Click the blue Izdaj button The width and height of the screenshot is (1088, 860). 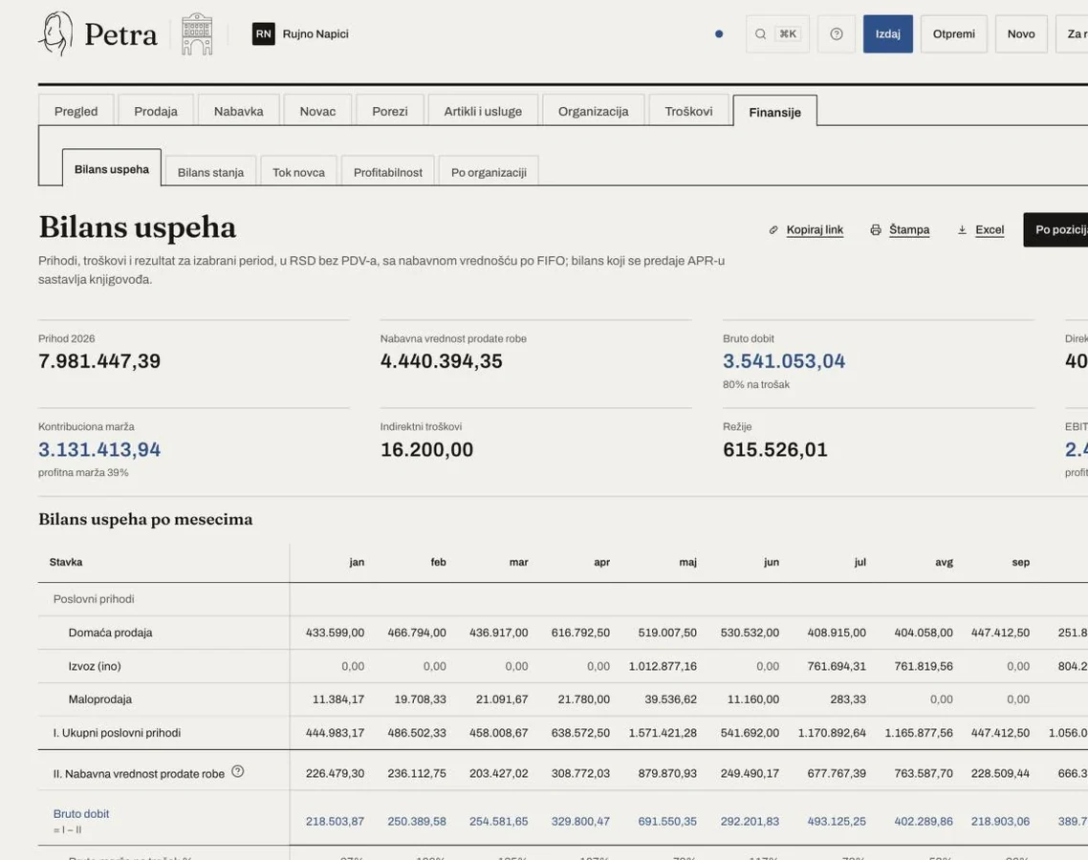(x=888, y=34)
